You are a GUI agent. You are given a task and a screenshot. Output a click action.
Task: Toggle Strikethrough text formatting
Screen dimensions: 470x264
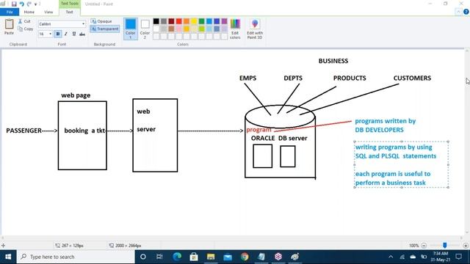(82, 34)
